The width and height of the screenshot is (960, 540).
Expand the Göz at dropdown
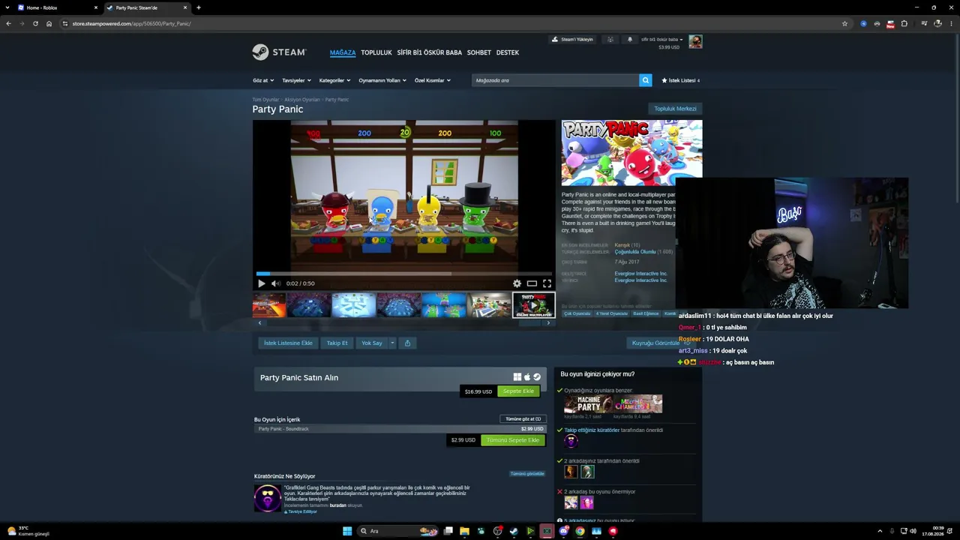tap(263, 80)
